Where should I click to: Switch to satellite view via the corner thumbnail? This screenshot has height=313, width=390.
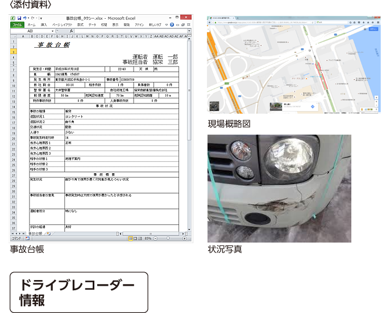pyautogui.click(x=214, y=106)
